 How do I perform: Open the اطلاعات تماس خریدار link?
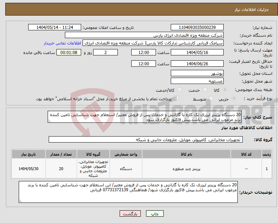tap(62, 43)
